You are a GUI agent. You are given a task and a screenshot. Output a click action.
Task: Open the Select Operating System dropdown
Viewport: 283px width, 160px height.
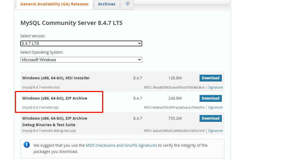tap(81, 60)
